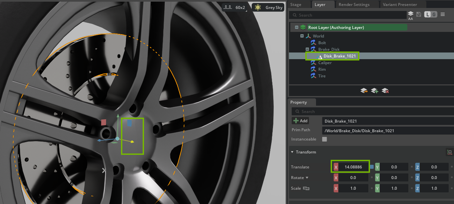The image size is (454, 204).
Task: Collapse the World tree node
Action: coord(302,36)
